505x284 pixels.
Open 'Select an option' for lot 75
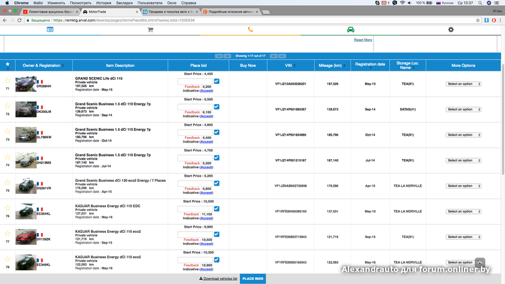(x=463, y=186)
